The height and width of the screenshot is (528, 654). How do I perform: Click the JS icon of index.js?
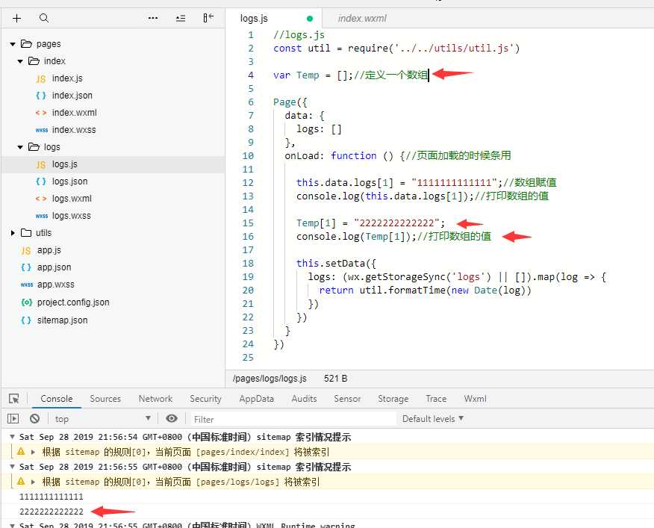41,78
